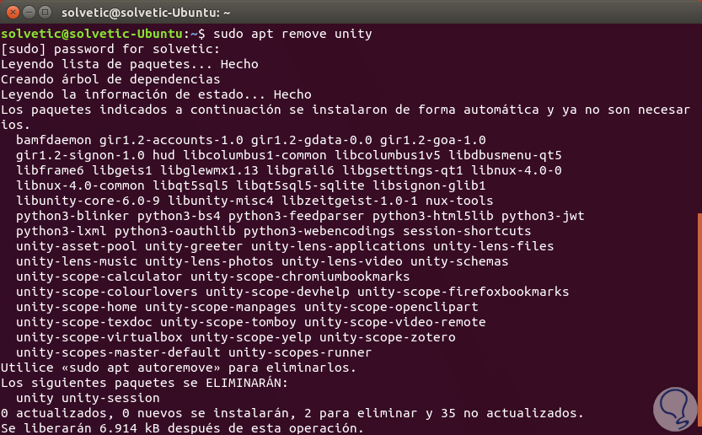Click the 'unity-scope-calculator' package name
Screen dimensions: 702x435
(x=99, y=277)
